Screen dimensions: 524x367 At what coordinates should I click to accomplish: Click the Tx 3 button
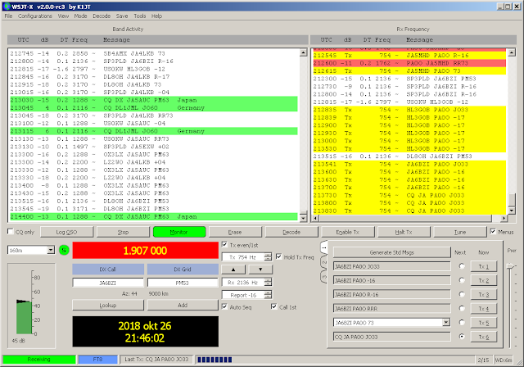pos(484,294)
